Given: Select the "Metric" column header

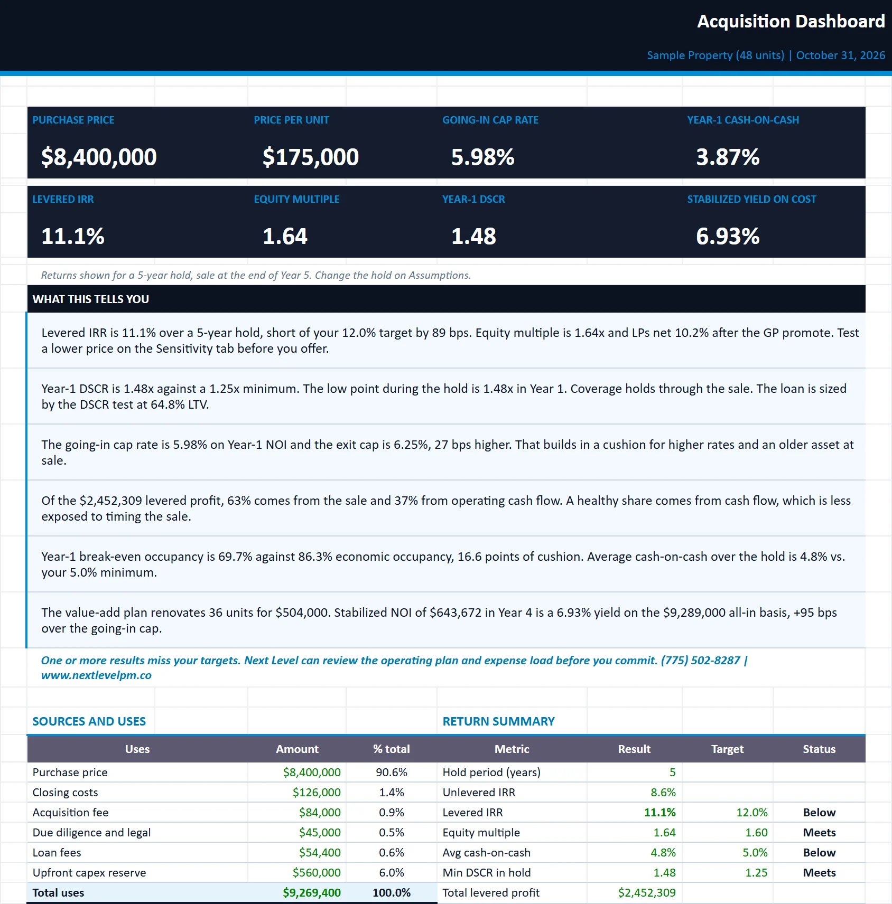Looking at the screenshot, I should [x=512, y=749].
